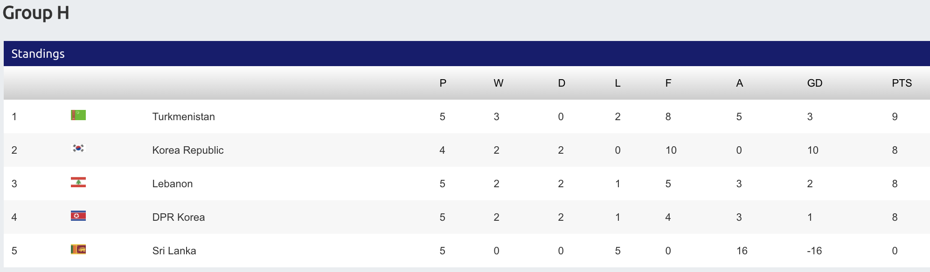Screen dimensions: 930x272
Task: Open the Korea Republic team link
Action: coord(188,150)
